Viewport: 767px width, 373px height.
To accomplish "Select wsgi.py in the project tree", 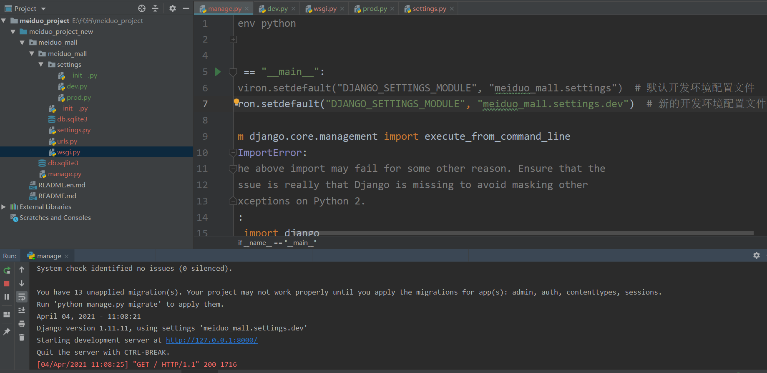I will click(x=68, y=152).
